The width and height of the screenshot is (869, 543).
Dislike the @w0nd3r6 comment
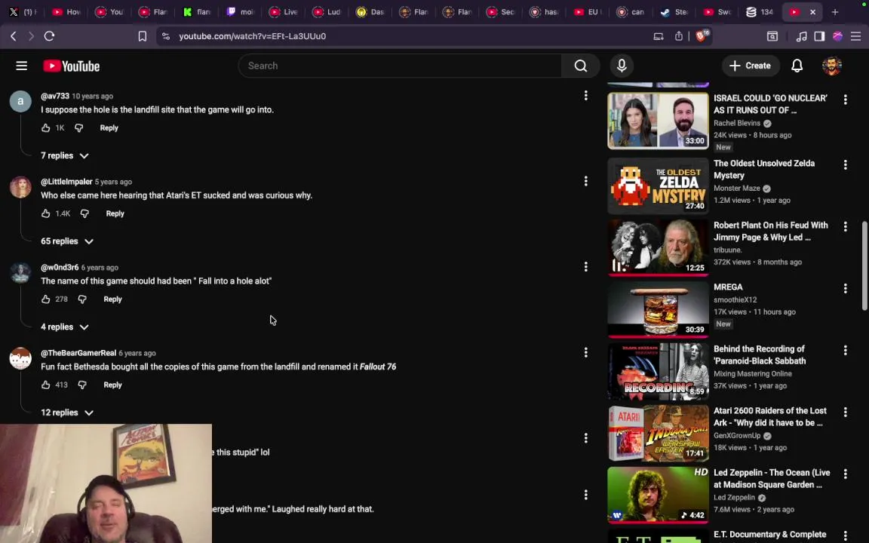[82, 299]
